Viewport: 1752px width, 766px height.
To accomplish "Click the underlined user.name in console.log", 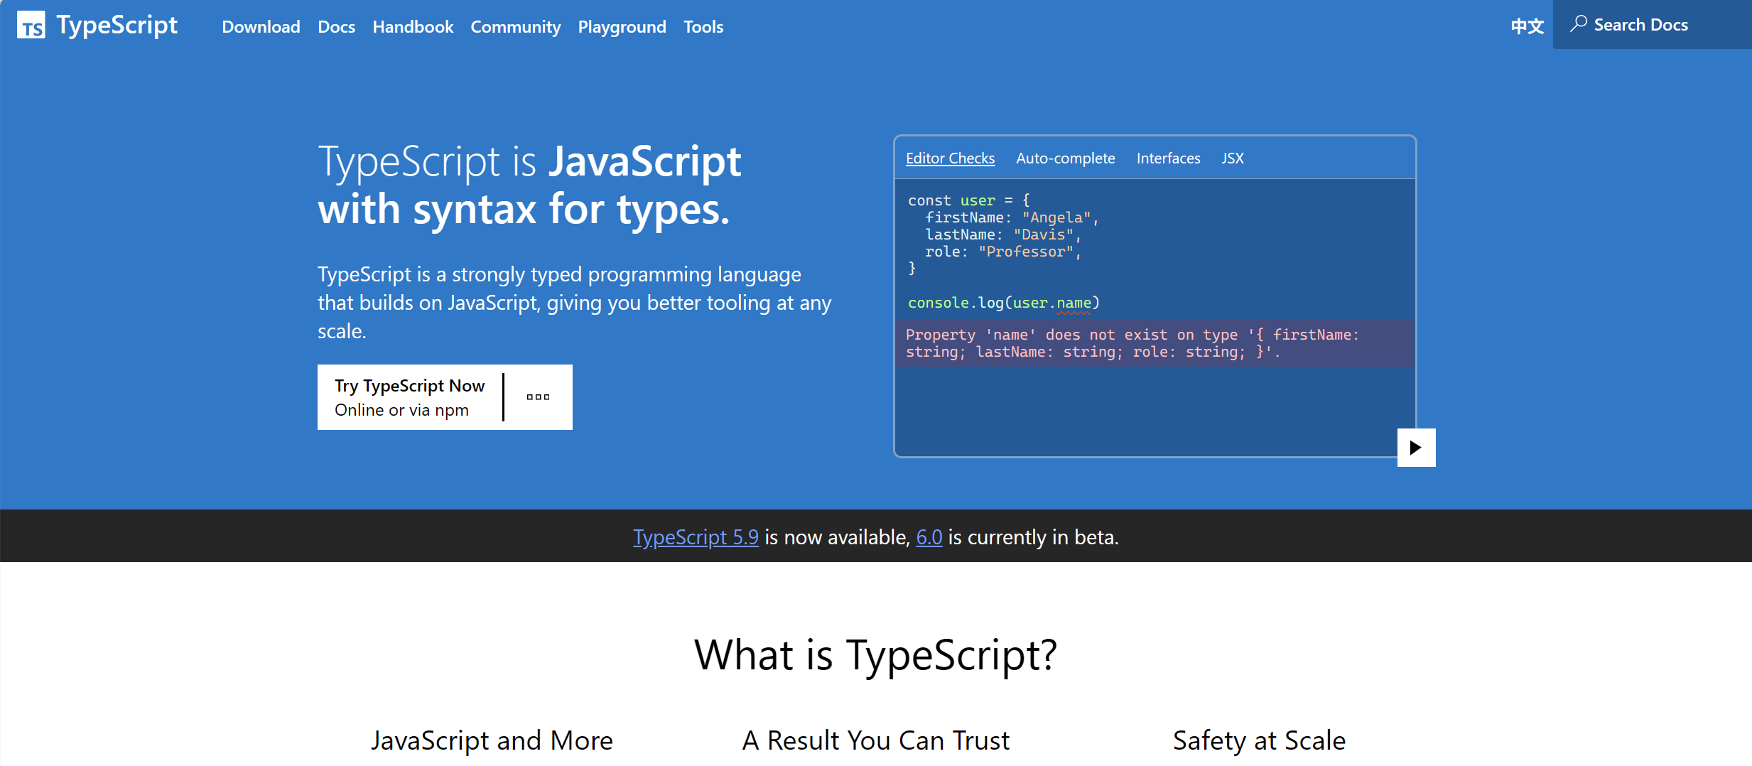I will [1052, 302].
